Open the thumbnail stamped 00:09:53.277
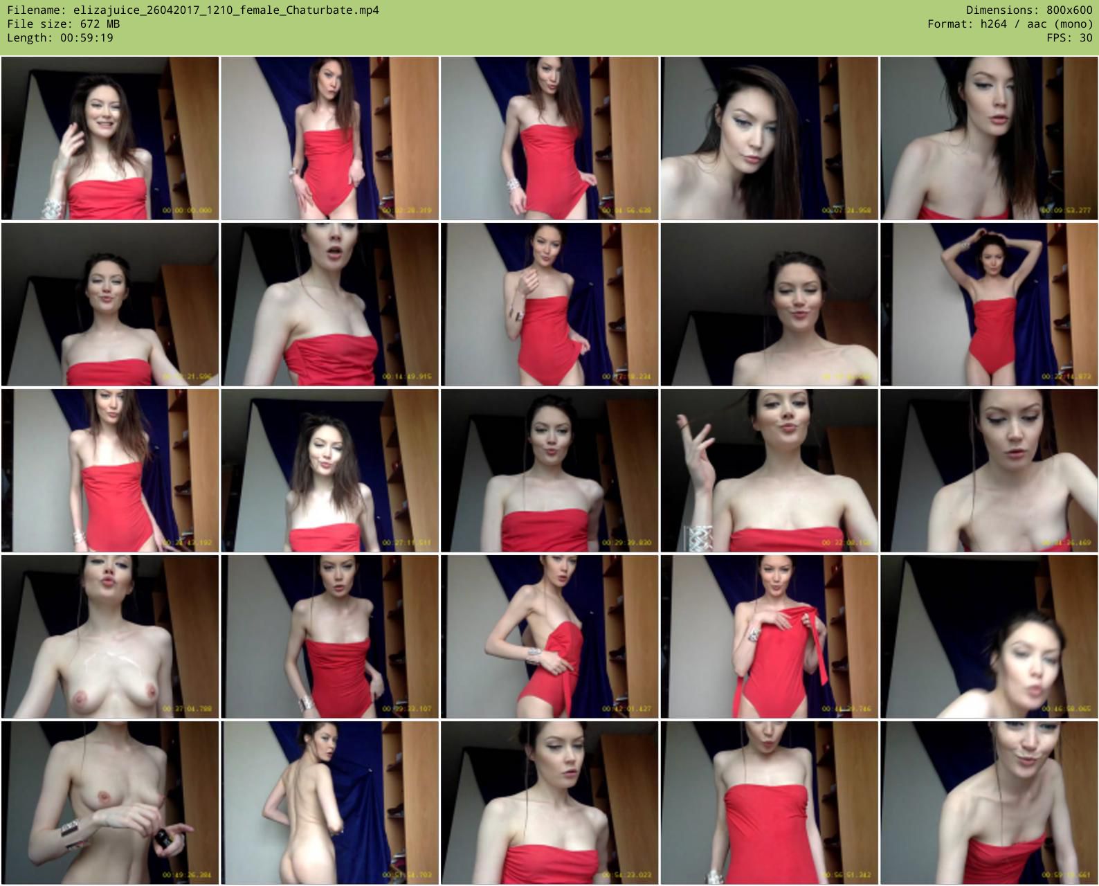 click(x=989, y=138)
